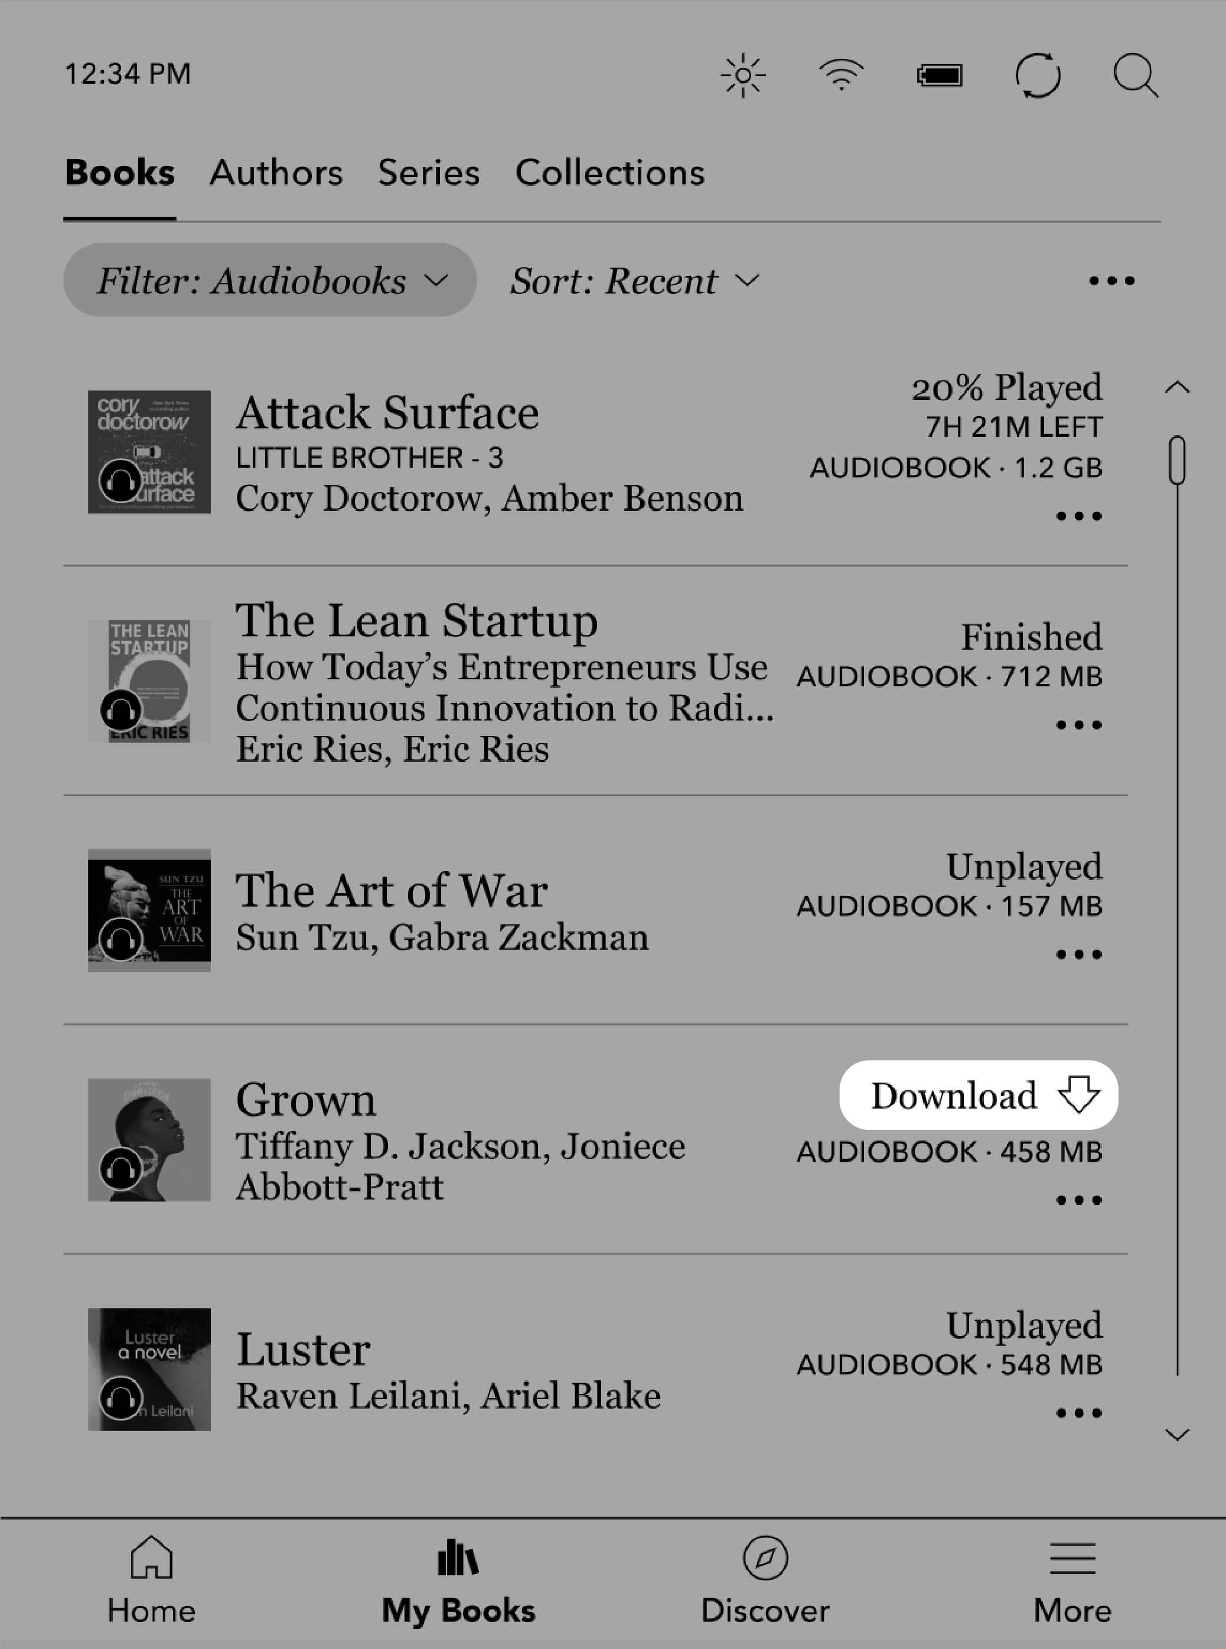Screen dimensions: 1226x1649
Task: Expand the Sort Recent dropdown
Action: [x=636, y=281]
